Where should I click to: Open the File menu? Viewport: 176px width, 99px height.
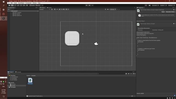point(9,3)
